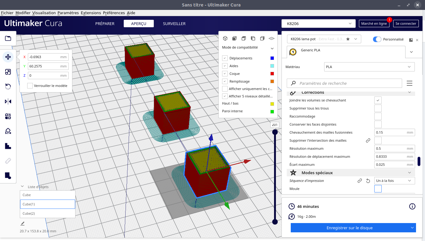Open the K8206 printer selector dropdown
Screen dimensions: 425x241
[x=318, y=24]
